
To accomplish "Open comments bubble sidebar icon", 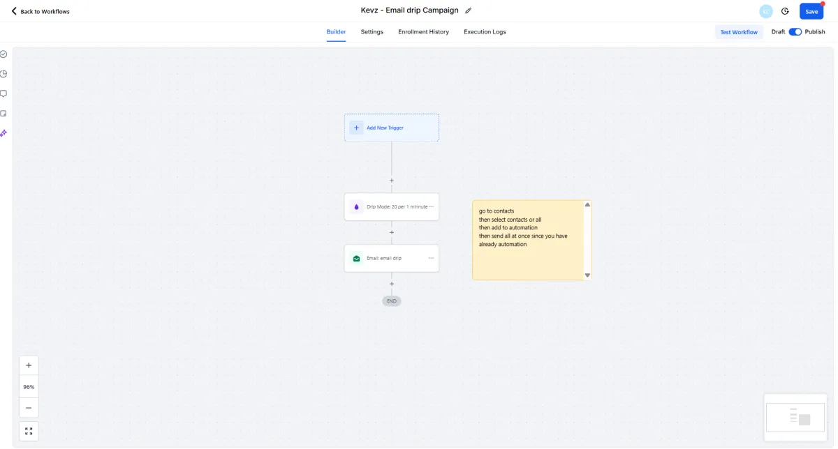I will click(3, 93).
